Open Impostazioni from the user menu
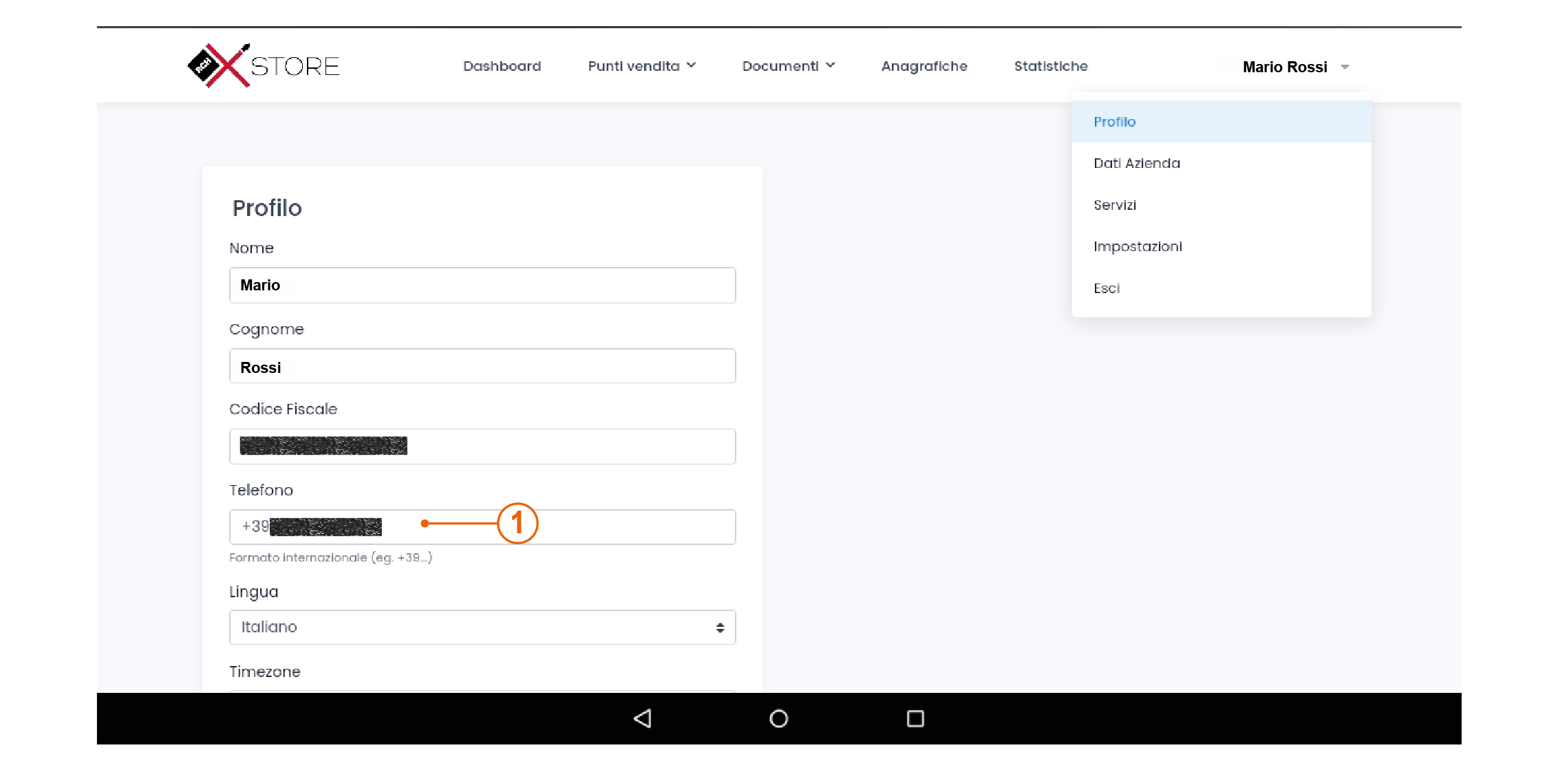This screenshot has width=1558, height=772. point(1137,246)
